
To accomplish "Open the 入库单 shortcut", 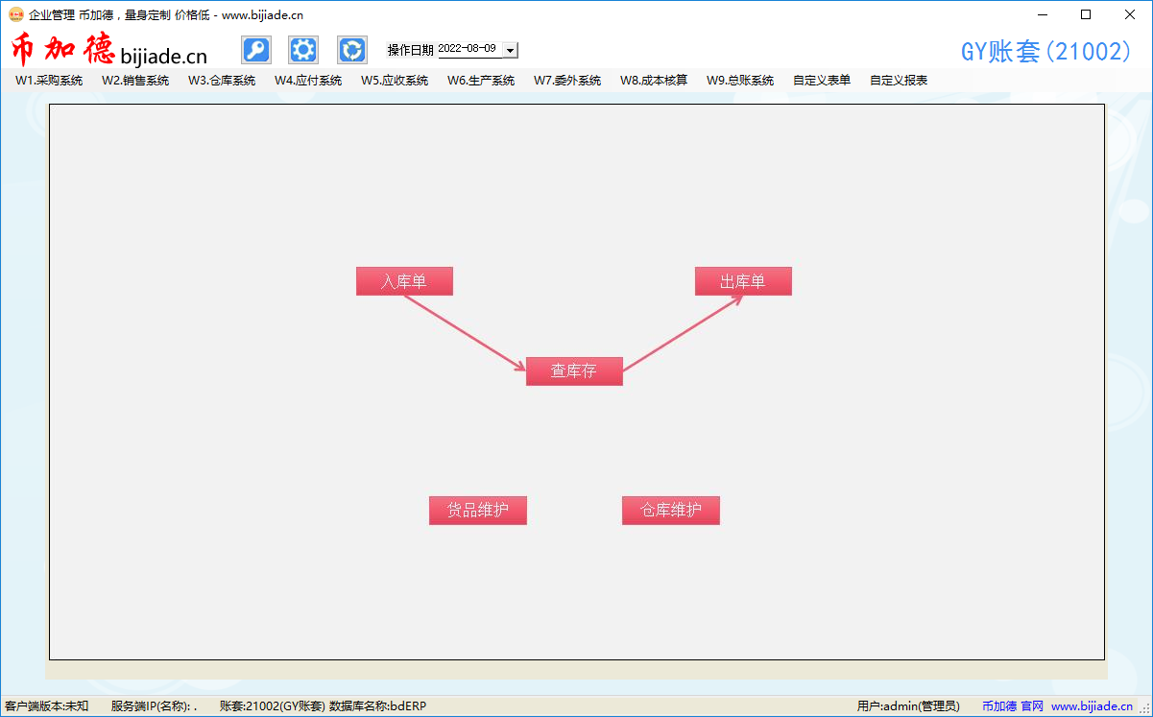I will (404, 280).
